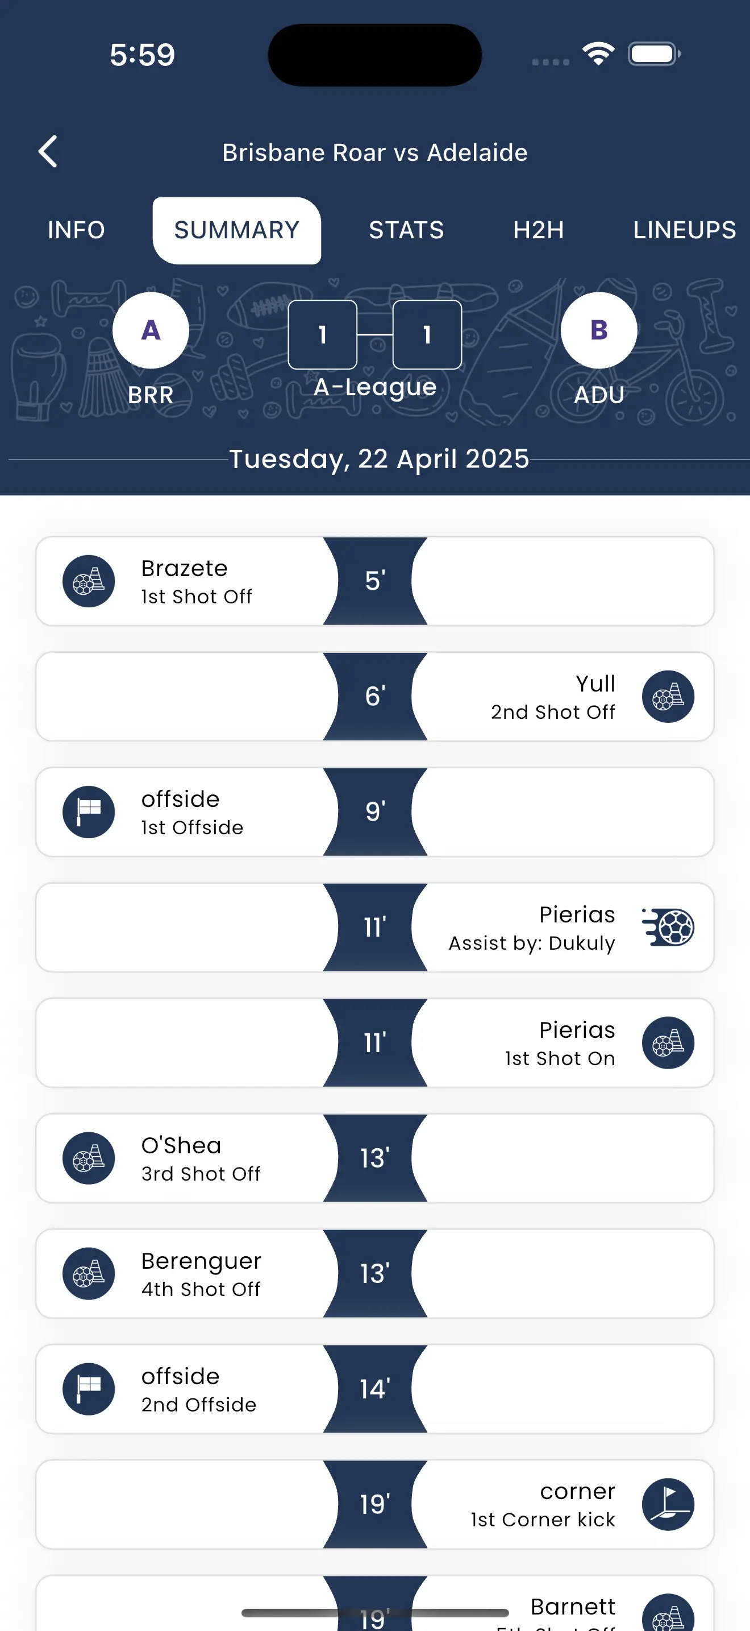This screenshot has height=1631, width=750.
Task: Open the H2H section
Action: pos(538,230)
